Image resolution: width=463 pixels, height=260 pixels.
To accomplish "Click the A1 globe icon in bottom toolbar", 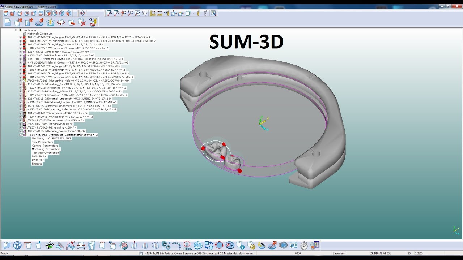I will tap(198, 245).
